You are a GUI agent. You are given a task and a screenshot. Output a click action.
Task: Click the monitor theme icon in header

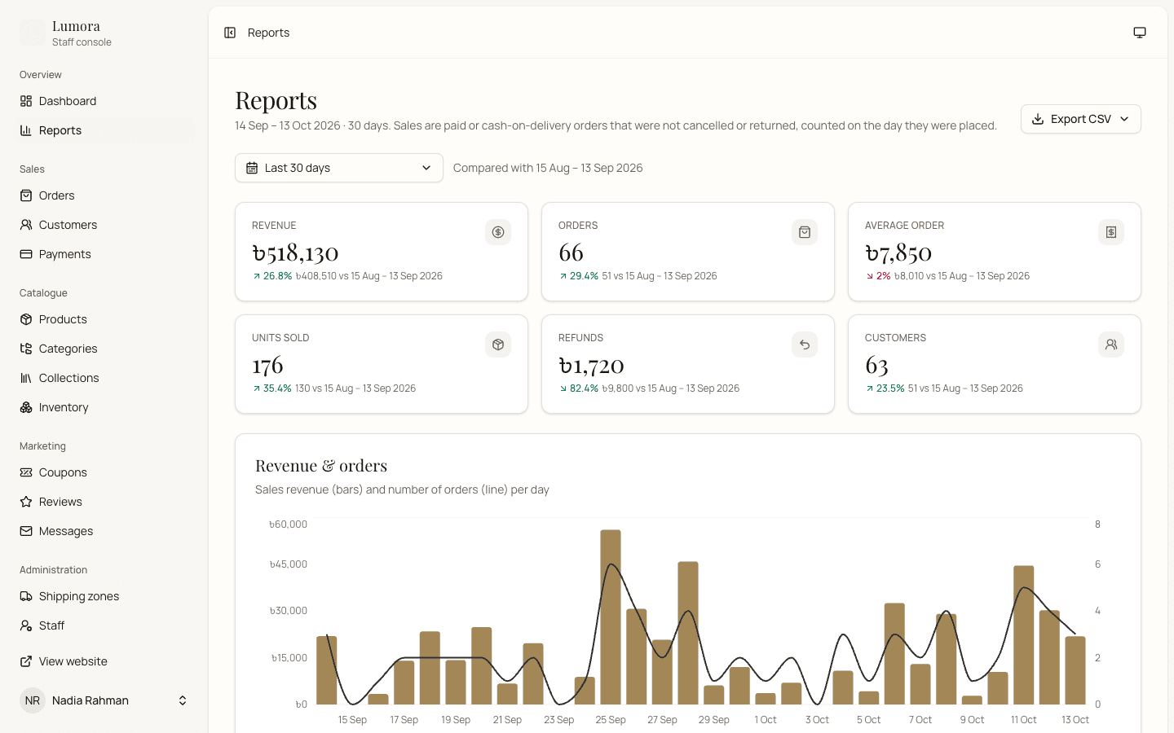(x=1140, y=33)
